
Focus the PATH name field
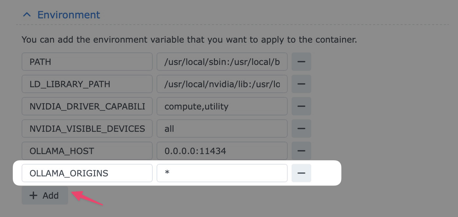click(x=87, y=62)
